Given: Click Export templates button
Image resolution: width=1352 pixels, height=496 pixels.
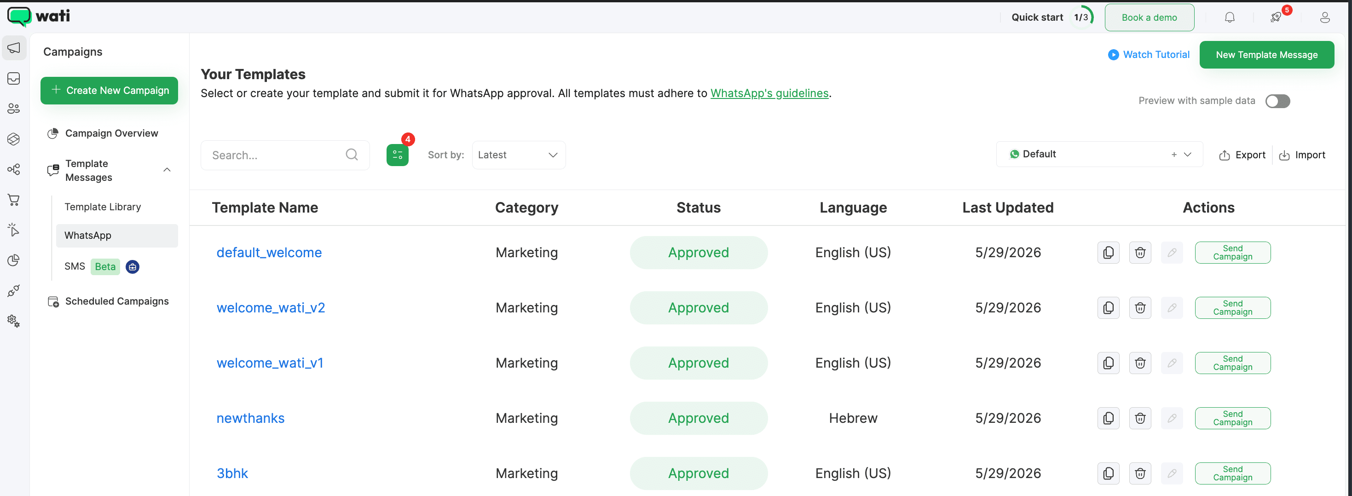Looking at the screenshot, I should tap(1242, 155).
